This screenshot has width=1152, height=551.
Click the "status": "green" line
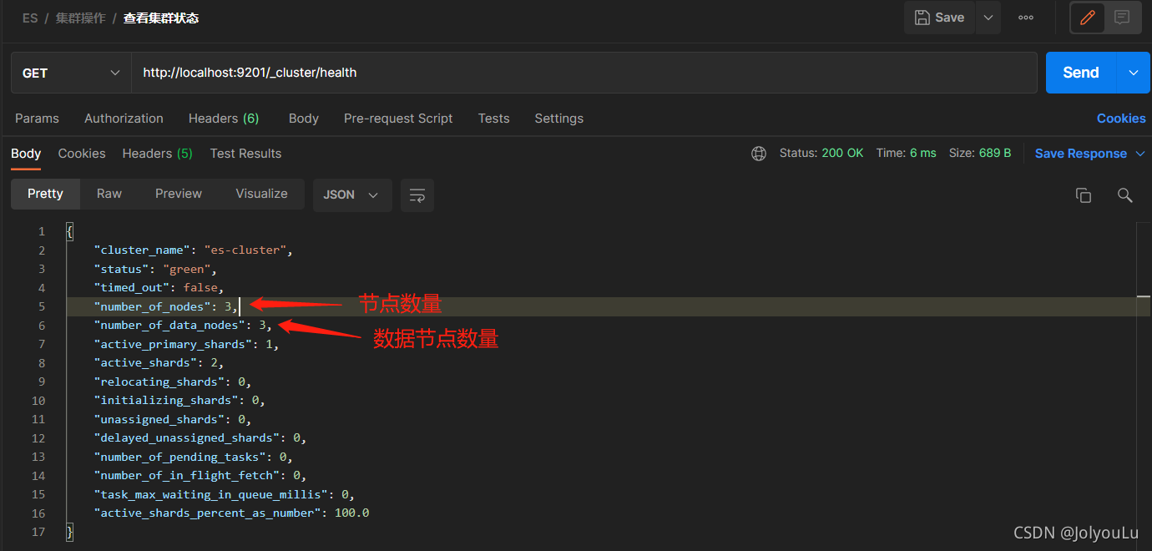155,269
